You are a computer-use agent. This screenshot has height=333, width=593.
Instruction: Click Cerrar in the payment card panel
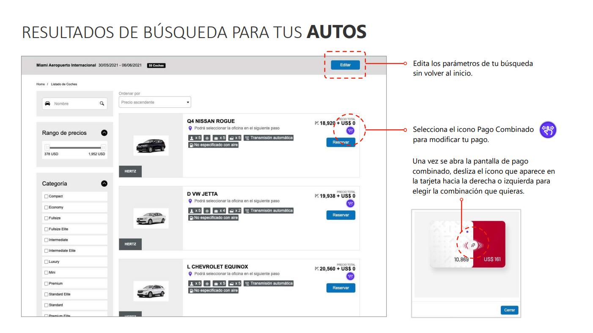click(510, 310)
